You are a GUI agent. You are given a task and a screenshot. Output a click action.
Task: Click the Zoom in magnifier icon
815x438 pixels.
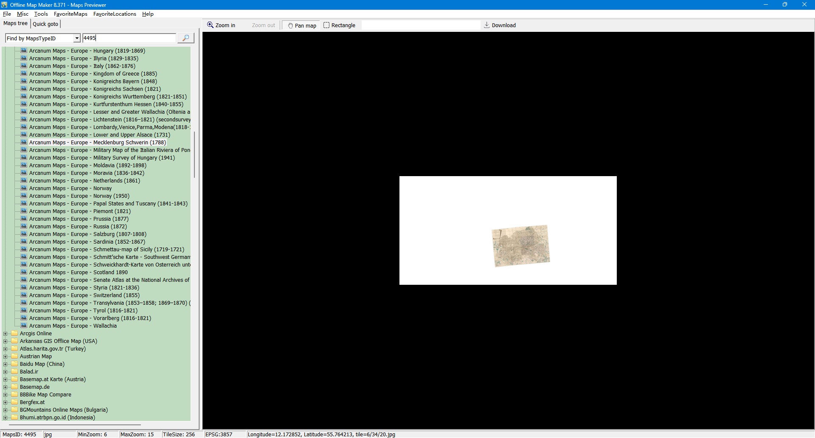tap(210, 25)
